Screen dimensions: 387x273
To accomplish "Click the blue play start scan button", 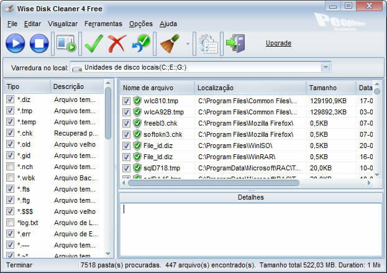I will (16, 44).
